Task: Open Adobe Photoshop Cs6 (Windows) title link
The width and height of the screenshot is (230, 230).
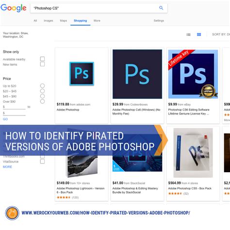Action: pyautogui.click(x=136, y=112)
